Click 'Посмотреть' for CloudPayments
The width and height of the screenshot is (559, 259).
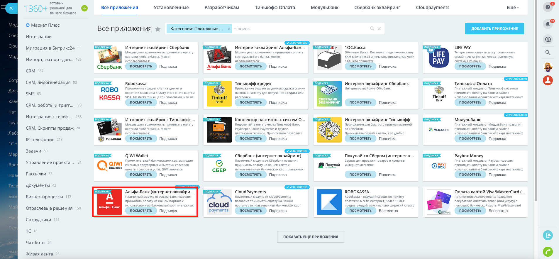coord(251,211)
